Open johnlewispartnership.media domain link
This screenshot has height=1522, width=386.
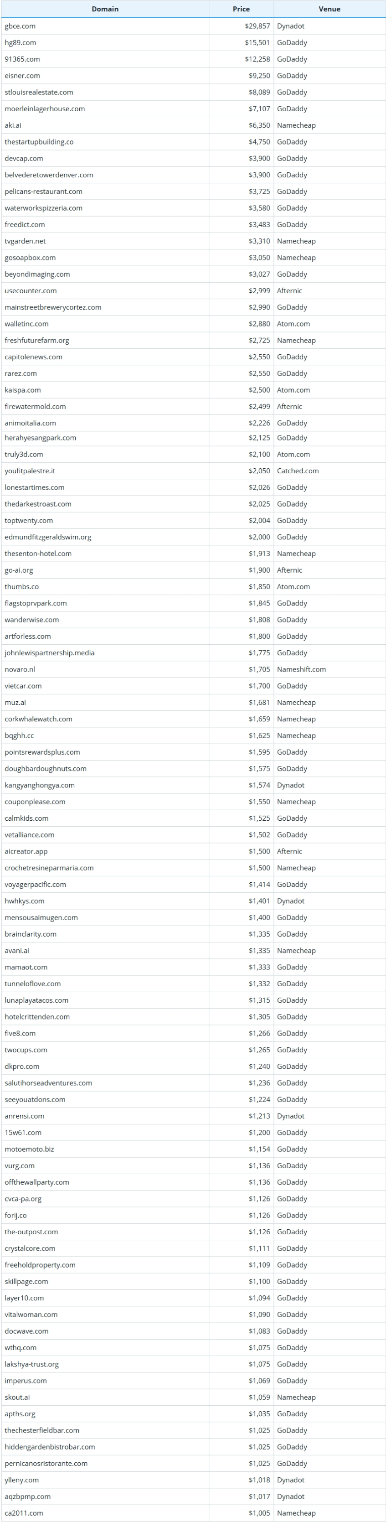49,653
